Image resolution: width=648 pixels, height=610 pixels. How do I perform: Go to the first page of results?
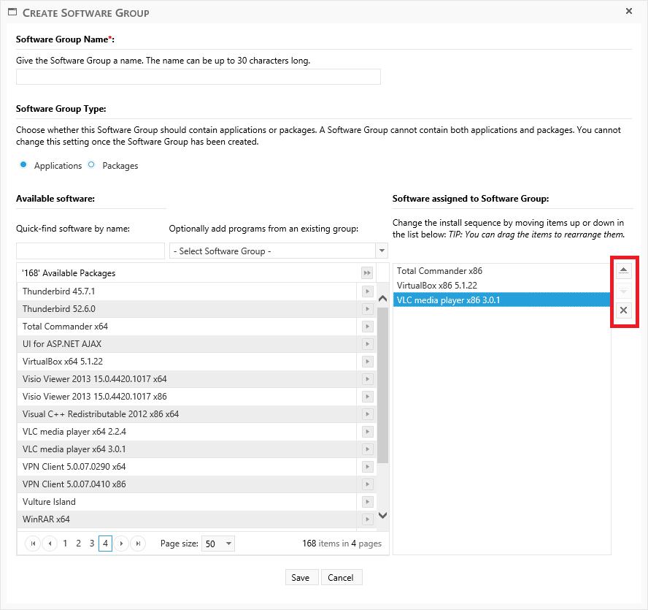click(33, 544)
